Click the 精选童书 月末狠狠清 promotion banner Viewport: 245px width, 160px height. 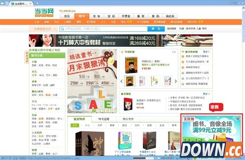point(92,81)
